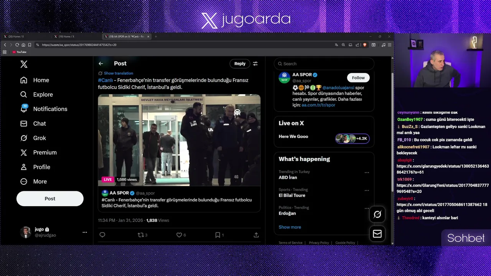
Task: Click the zoom magnifier icon in address bar
Action: (343, 45)
